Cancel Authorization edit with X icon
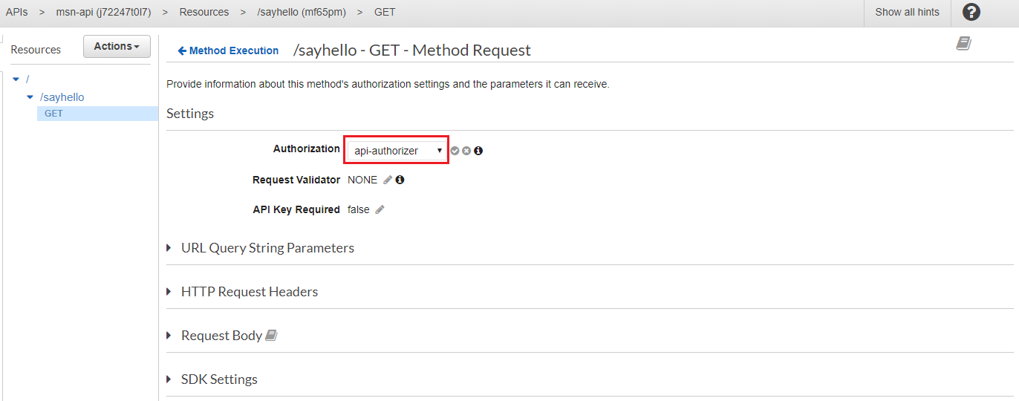 coord(466,151)
